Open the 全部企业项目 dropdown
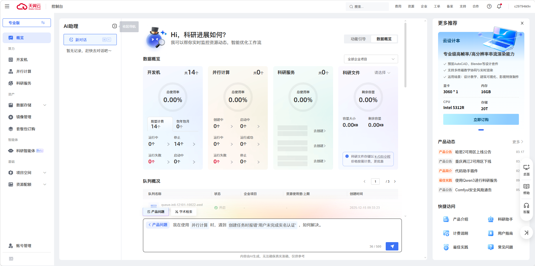This screenshot has width=535, height=266. coord(371,59)
